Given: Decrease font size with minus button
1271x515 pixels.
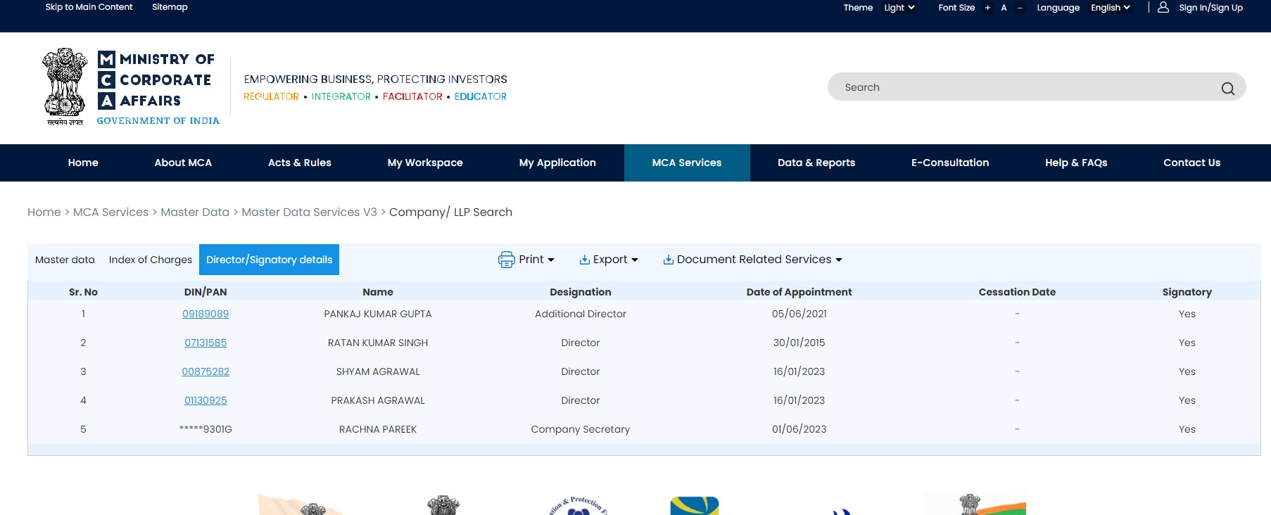Looking at the screenshot, I should (1020, 8).
